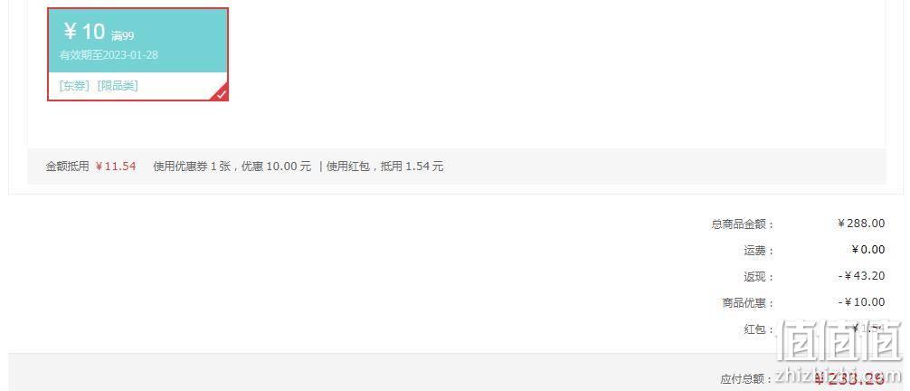Screen dimensions: 910x391
Task: Click the 红包 red packet label
Action: point(759,330)
